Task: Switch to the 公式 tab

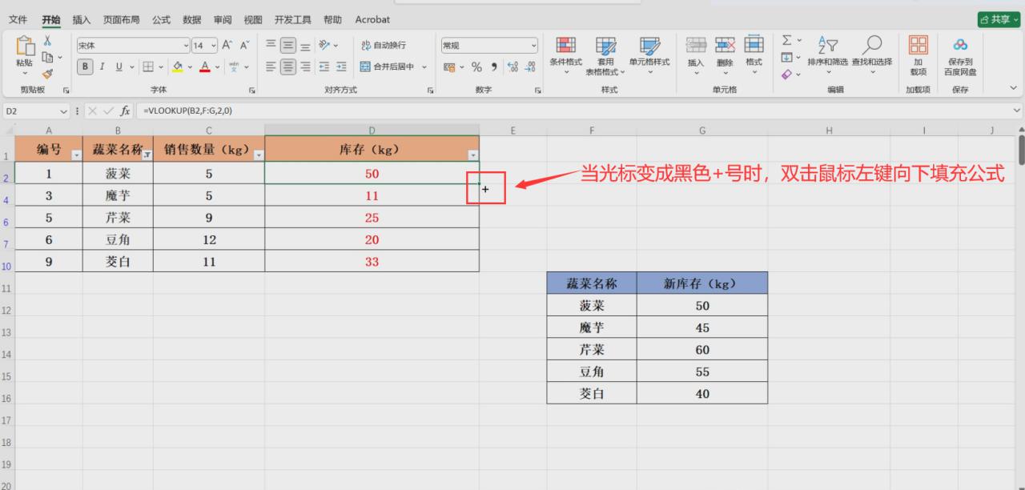Action: click(x=161, y=19)
